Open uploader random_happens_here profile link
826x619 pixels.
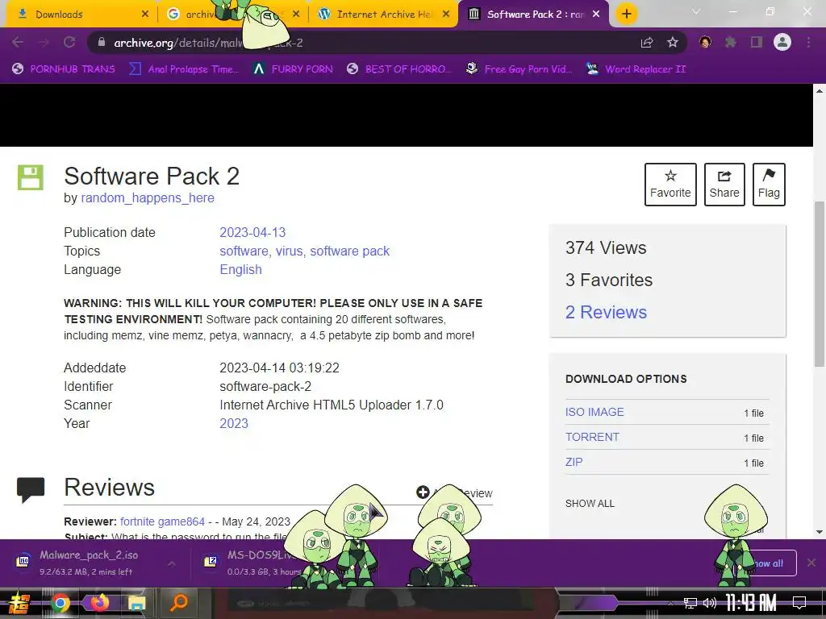click(x=148, y=198)
